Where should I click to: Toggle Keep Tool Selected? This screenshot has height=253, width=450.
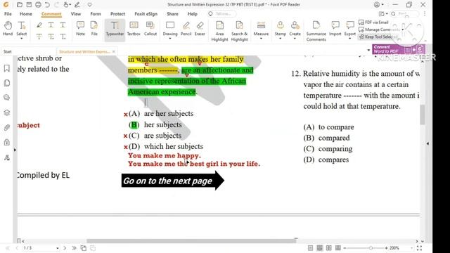(x=378, y=37)
